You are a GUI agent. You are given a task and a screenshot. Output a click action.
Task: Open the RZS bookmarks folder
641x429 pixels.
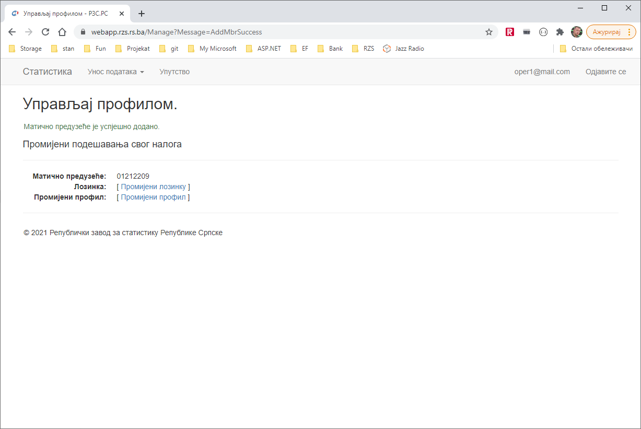click(363, 49)
